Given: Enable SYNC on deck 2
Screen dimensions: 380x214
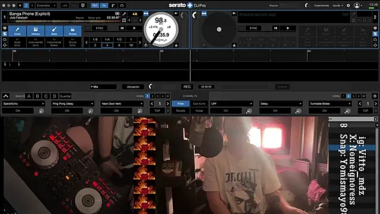Looking at the screenshot, I should [254, 28].
